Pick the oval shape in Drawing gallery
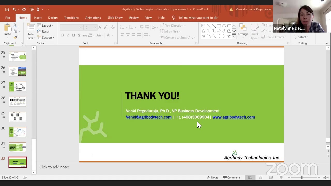The height and width of the screenshot is (186, 331). [224, 26]
